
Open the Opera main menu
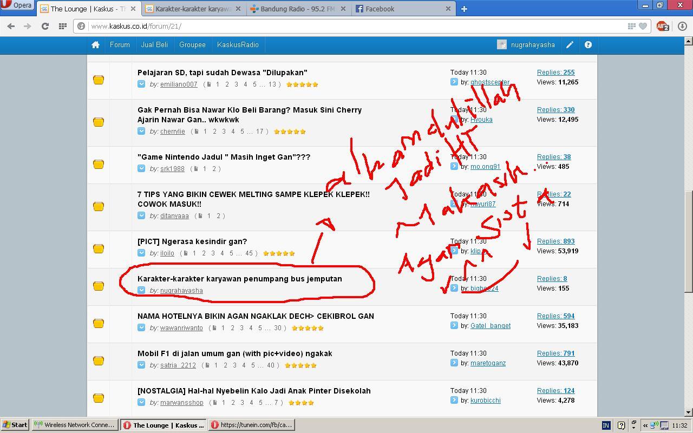coord(17,5)
